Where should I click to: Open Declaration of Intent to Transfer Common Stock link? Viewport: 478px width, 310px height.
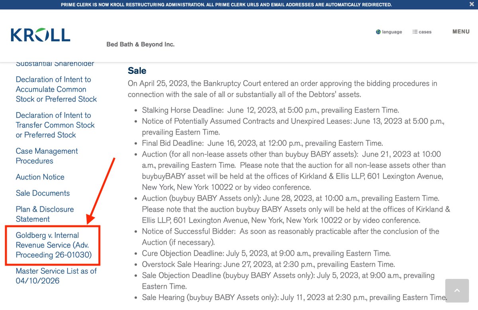coord(55,125)
